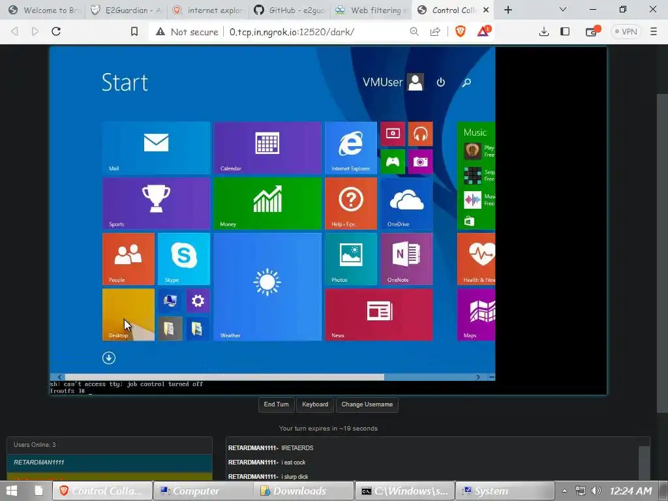Click Change Username button
This screenshot has width=668, height=501.
[367, 404]
